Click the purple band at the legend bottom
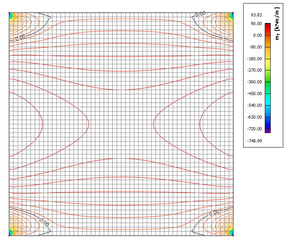This screenshot has height=243, width=286. [268, 131]
